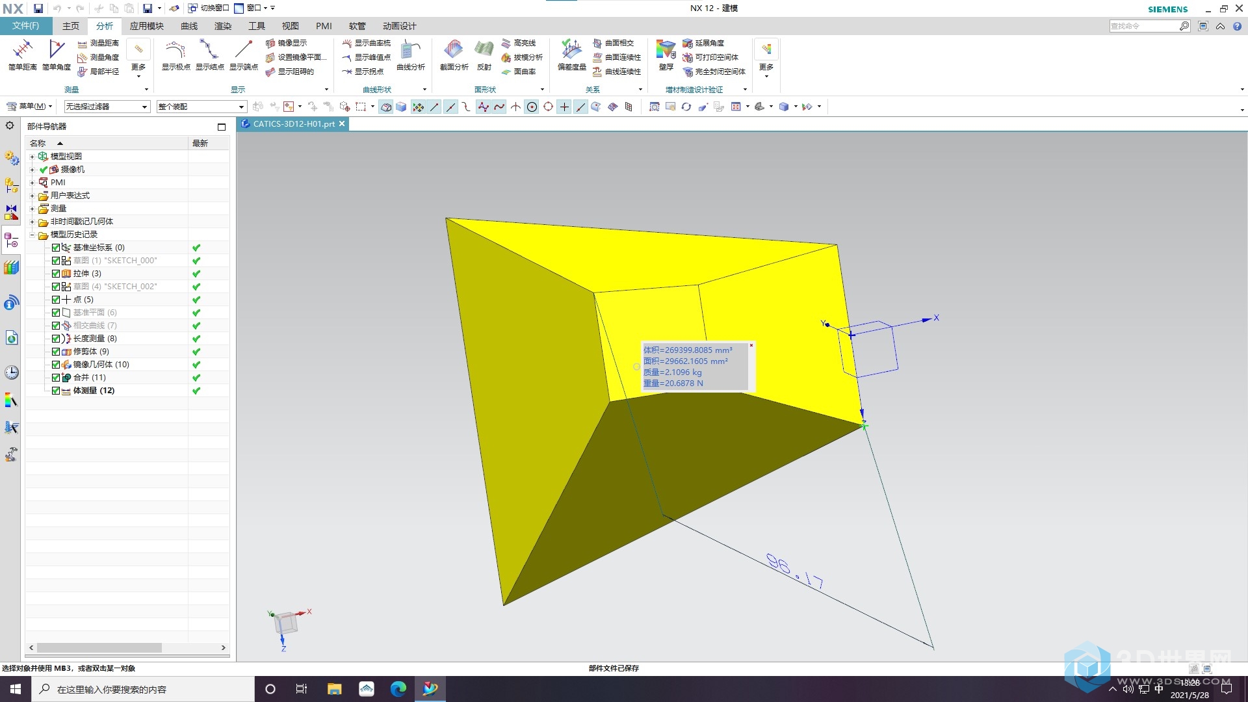This screenshot has width=1248, height=702.
Task: Open the assembly navigator sidebar icon
Action: point(11,185)
